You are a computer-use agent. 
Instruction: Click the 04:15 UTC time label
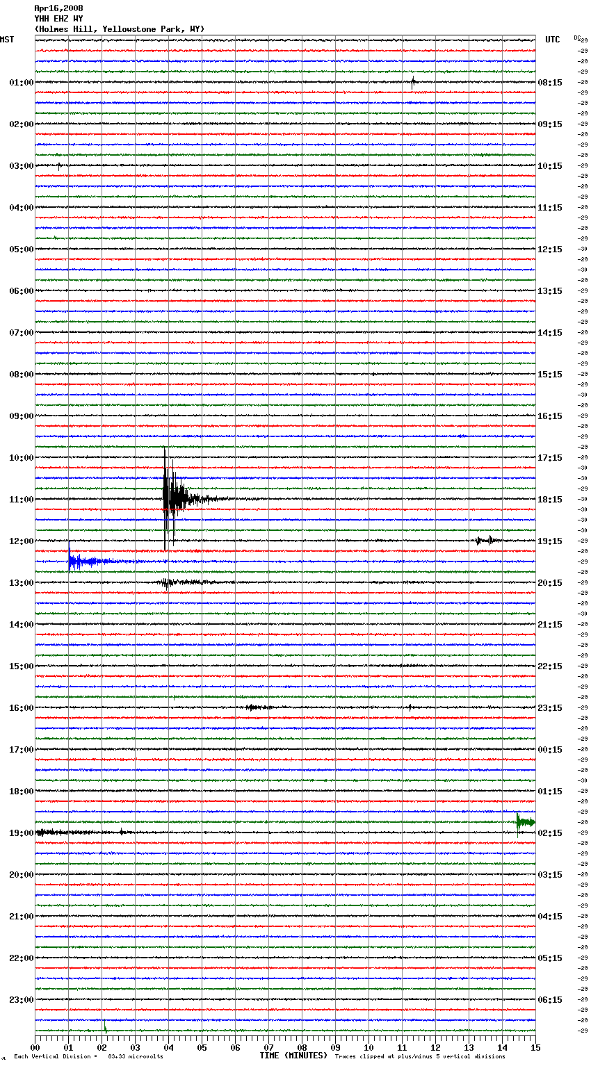pos(550,917)
